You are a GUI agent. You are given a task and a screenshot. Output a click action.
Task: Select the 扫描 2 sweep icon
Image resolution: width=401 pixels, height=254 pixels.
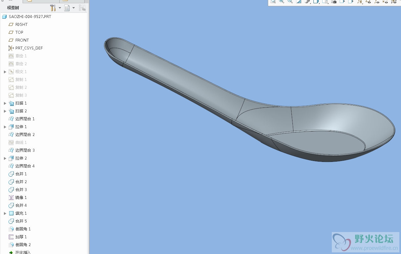(x=11, y=111)
